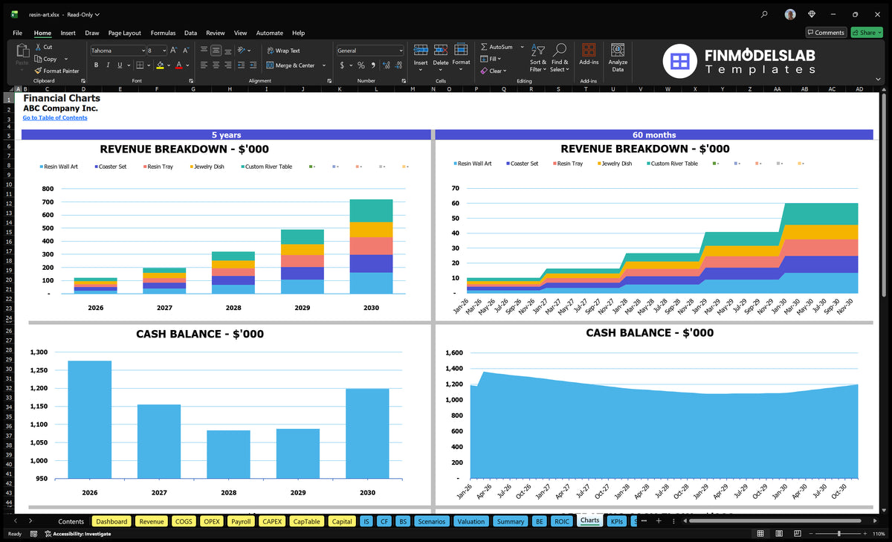Click the Orientation text-angle icon
Screen dimensions: 892x542
(242, 51)
